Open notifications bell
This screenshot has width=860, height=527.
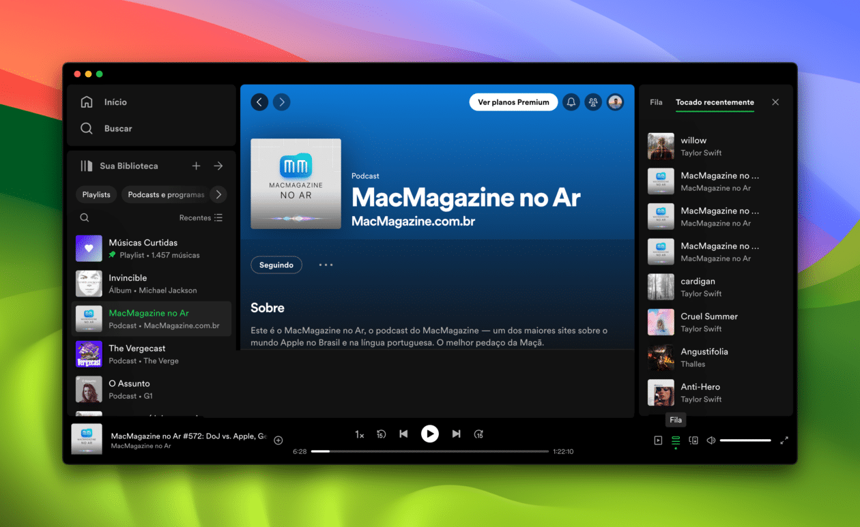click(571, 102)
